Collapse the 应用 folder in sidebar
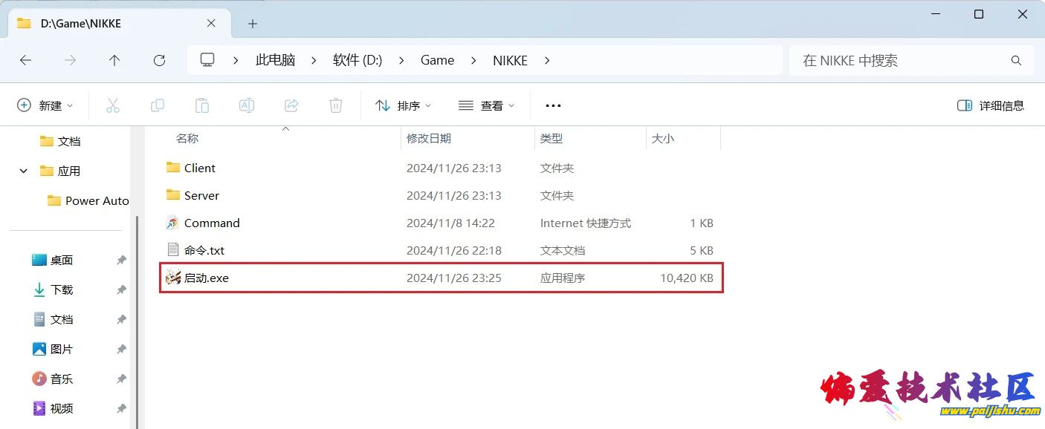The image size is (1045, 429). (24, 171)
